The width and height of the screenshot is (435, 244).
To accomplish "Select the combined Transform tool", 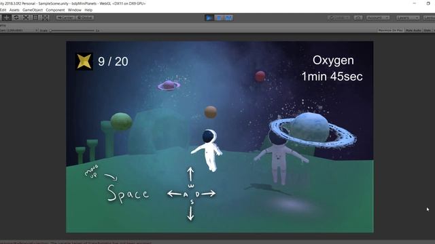I will [x=46, y=18].
